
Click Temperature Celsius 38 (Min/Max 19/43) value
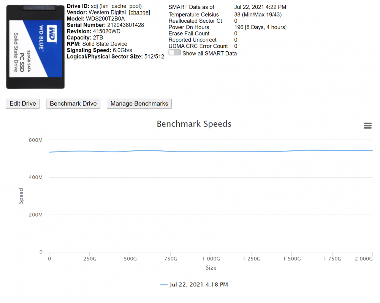tap(258, 14)
